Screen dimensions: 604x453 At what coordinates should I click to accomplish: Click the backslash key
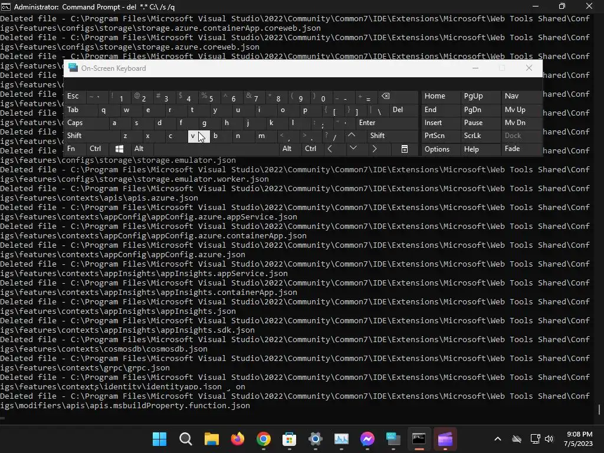[x=378, y=110]
